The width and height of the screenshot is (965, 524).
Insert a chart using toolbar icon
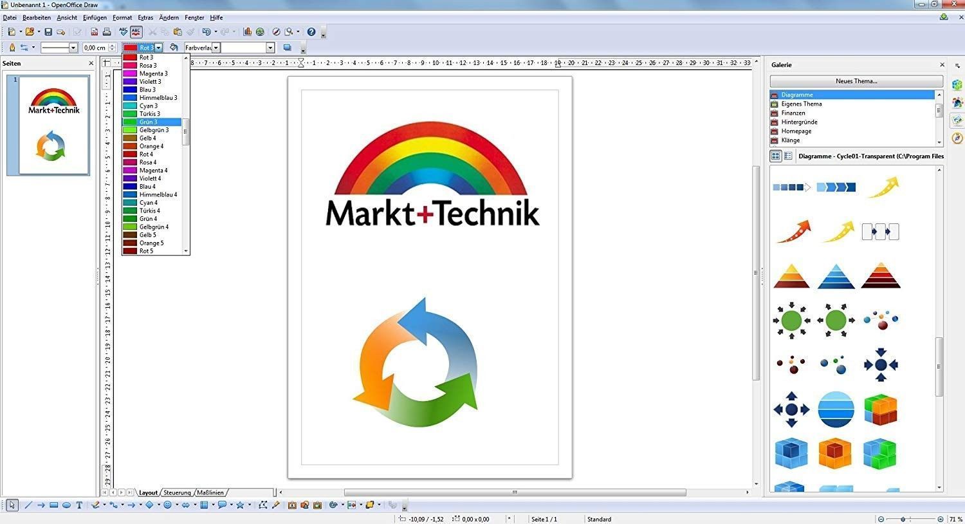248,32
